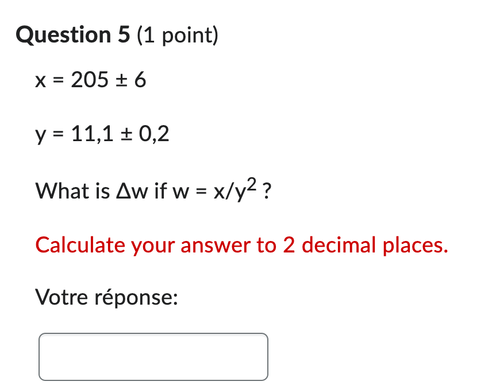The width and height of the screenshot is (492, 389).
Task: Select the ± symbol next to 205
Action: pos(122,80)
